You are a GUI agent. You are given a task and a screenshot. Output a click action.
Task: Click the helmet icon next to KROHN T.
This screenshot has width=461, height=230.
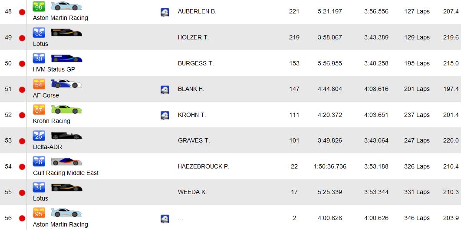tap(165, 115)
